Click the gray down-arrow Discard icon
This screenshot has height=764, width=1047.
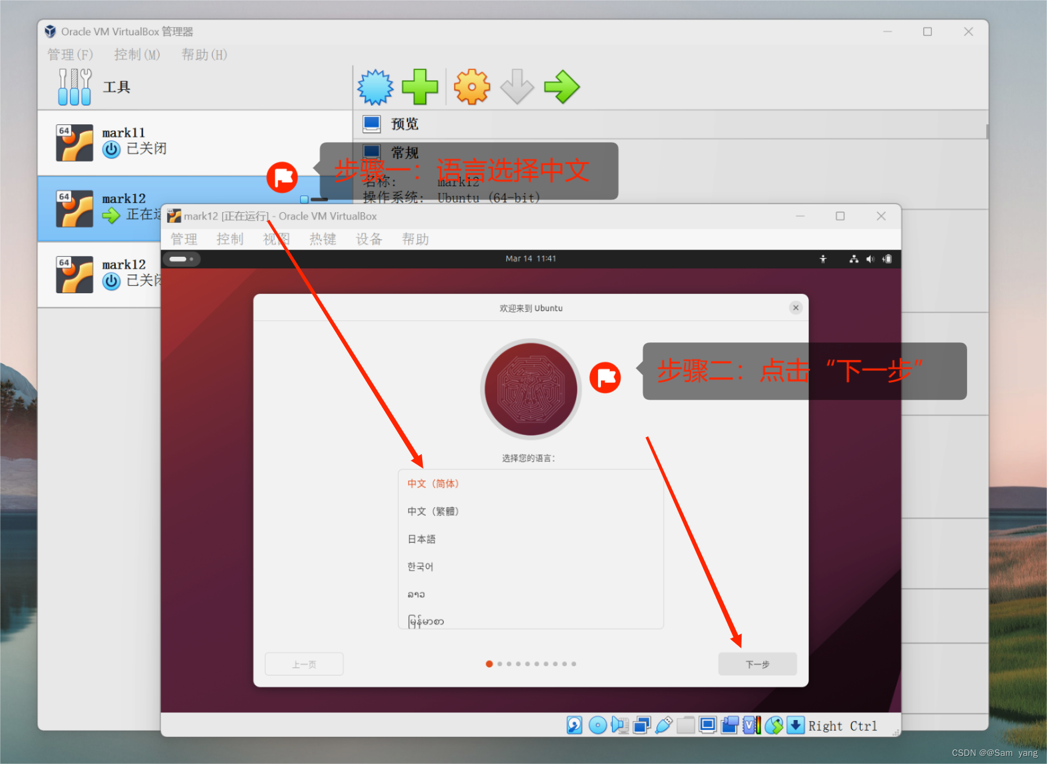point(517,87)
